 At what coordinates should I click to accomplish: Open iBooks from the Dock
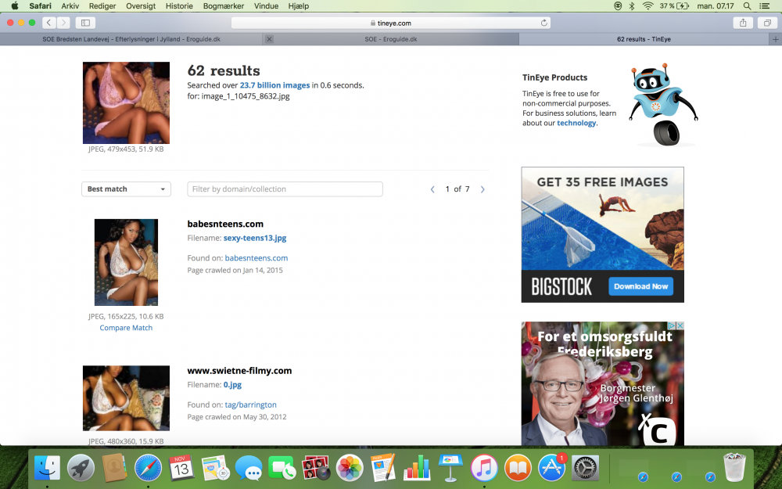[518, 468]
